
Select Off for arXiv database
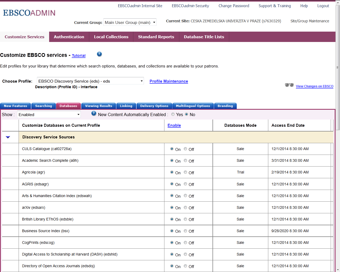tap(185, 207)
